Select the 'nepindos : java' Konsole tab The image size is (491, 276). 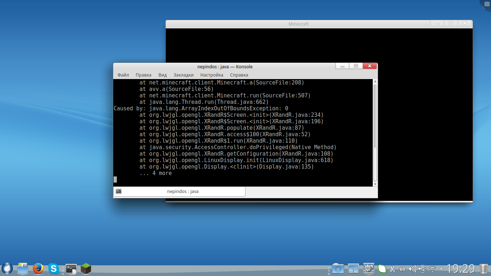click(x=179, y=192)
